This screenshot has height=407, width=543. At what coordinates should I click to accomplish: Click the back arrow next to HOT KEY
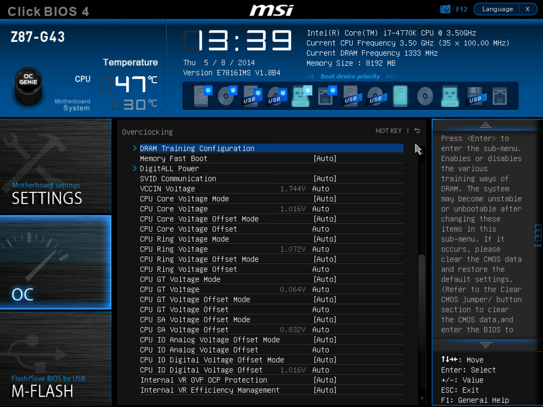click(417, 131)
